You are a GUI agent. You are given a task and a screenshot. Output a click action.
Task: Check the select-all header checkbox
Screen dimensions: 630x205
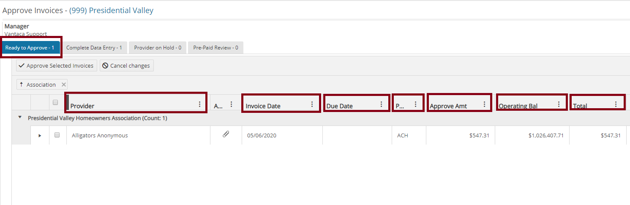pyautogui.click(x=55, y=102)
